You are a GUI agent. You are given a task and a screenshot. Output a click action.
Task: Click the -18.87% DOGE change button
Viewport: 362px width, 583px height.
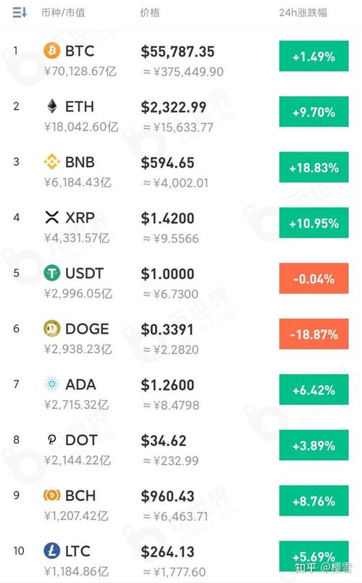[x=313, y=334]
